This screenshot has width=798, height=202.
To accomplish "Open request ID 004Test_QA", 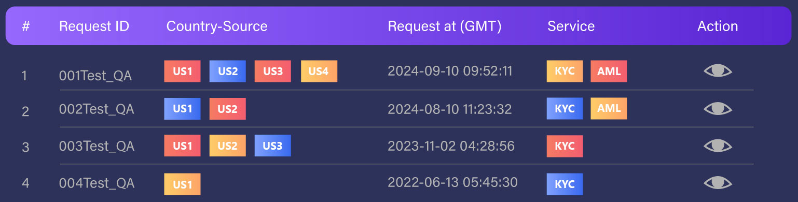I will (97, 183).
